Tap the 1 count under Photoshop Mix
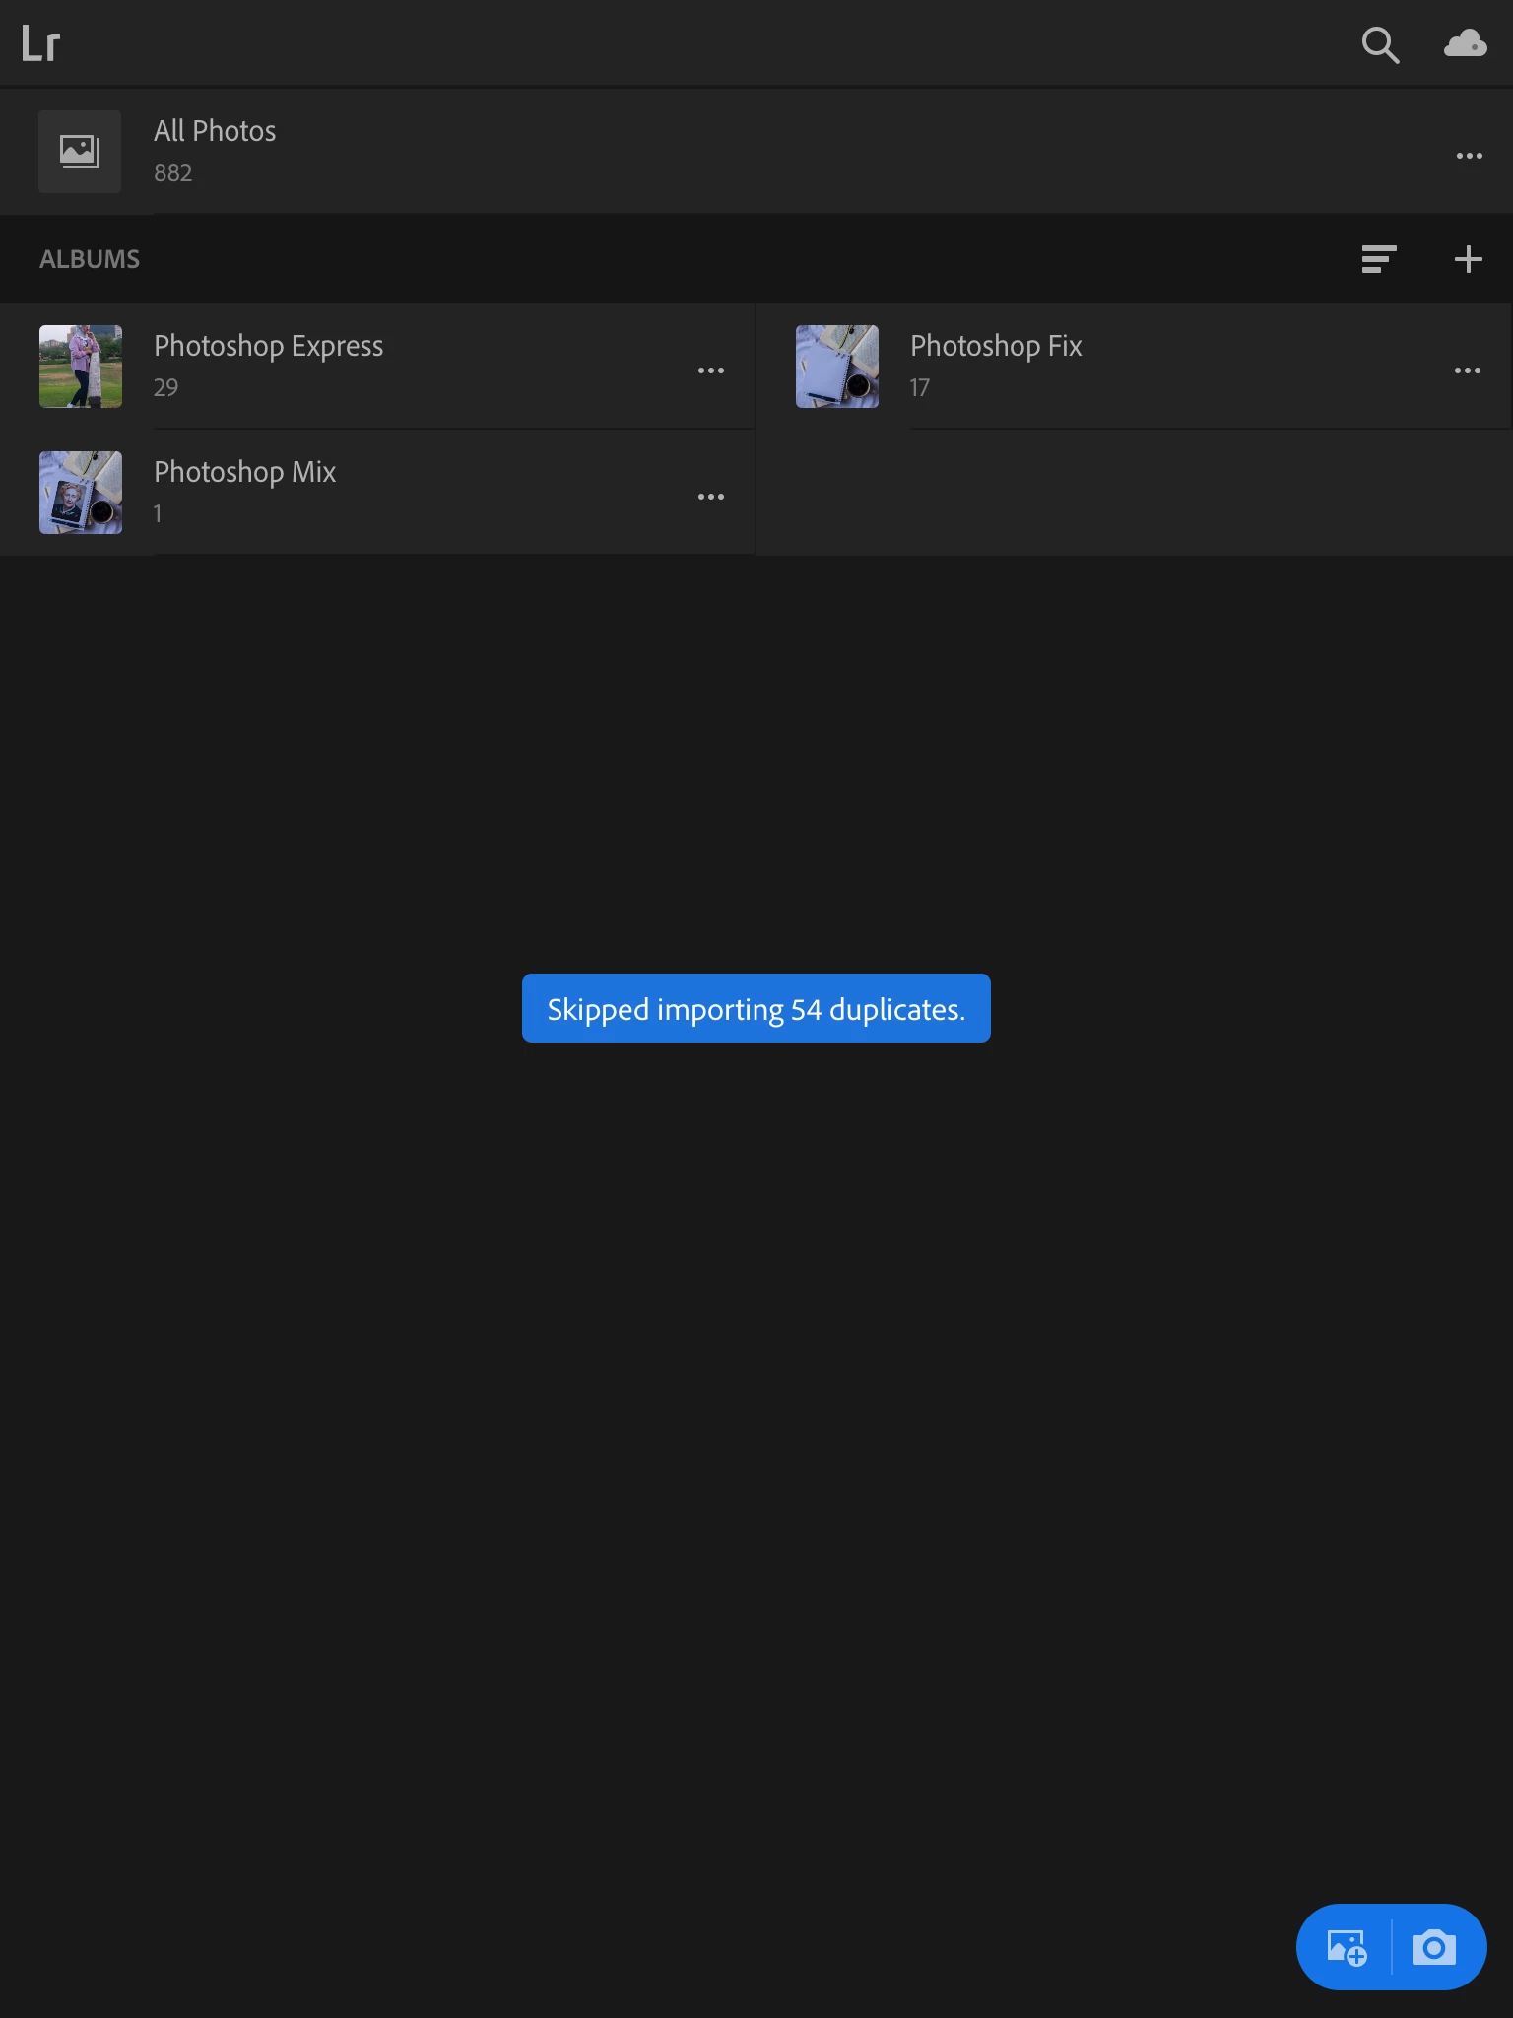 click(x=158, y=514)
